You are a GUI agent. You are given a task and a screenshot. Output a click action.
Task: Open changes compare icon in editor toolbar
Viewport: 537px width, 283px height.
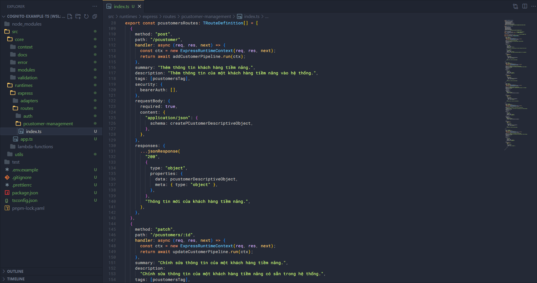[515, 6]
